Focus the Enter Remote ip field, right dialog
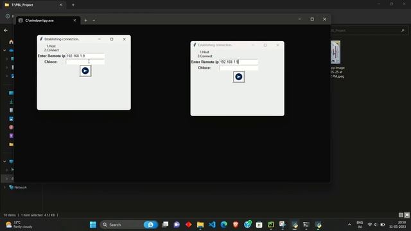411x231 pixels. tap(238, 62)
